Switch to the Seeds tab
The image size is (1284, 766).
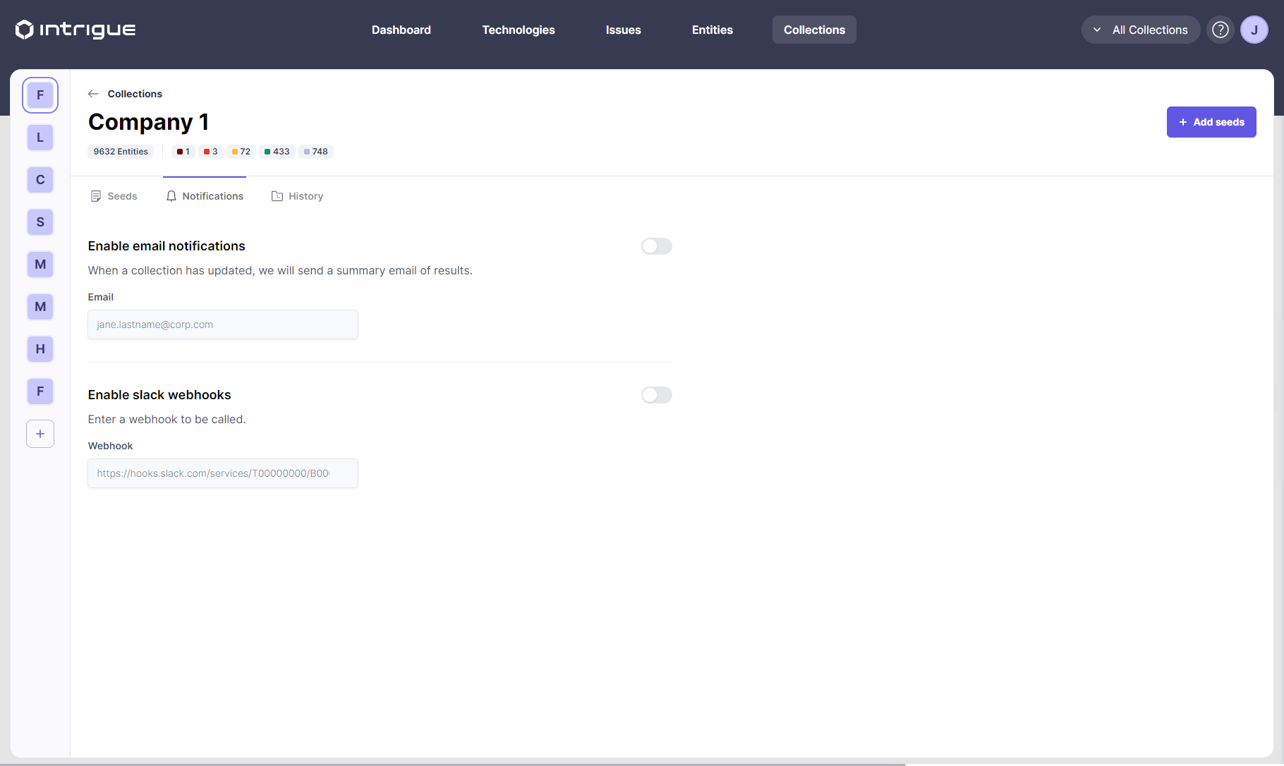point(114,196)
